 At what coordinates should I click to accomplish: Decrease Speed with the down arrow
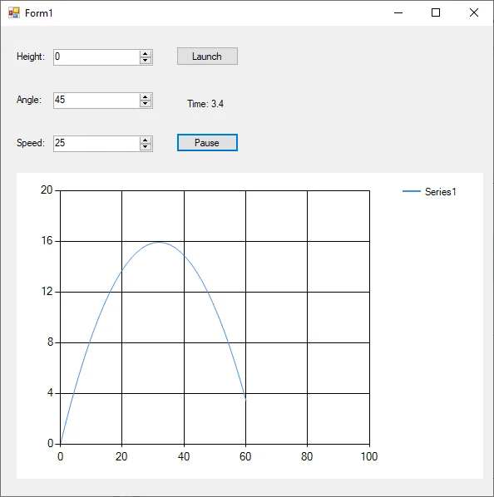tap(146, 147)
